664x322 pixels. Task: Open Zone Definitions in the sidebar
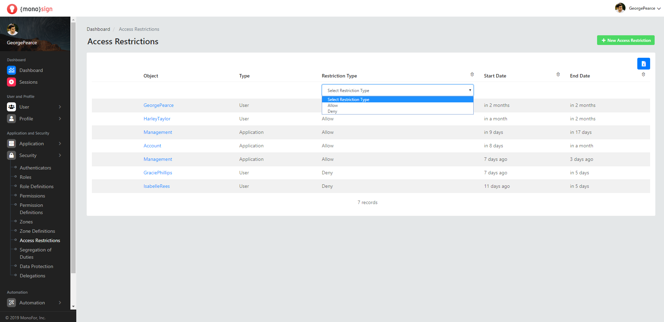(37, 231)
